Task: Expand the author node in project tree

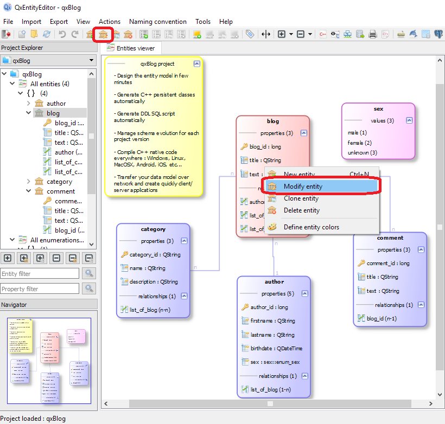Action: (x=29, y=103)
